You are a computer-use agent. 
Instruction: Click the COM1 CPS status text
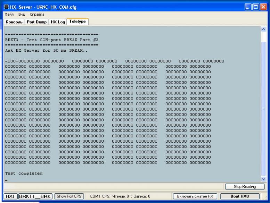[120, 196]
